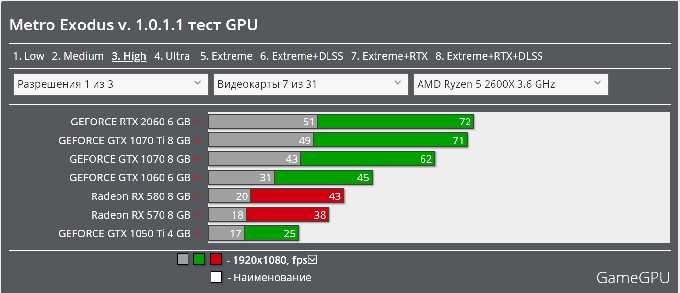Remove GEFORCE GTX 1060 6 GB row

(197, 178)
